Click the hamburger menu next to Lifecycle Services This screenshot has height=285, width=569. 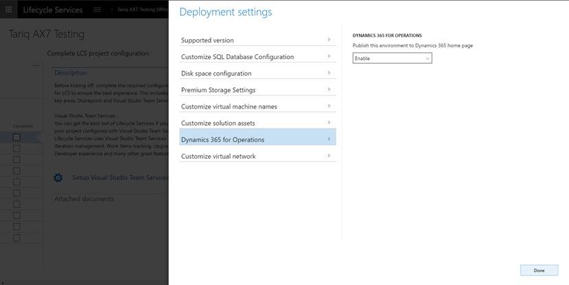click(97, 10)
